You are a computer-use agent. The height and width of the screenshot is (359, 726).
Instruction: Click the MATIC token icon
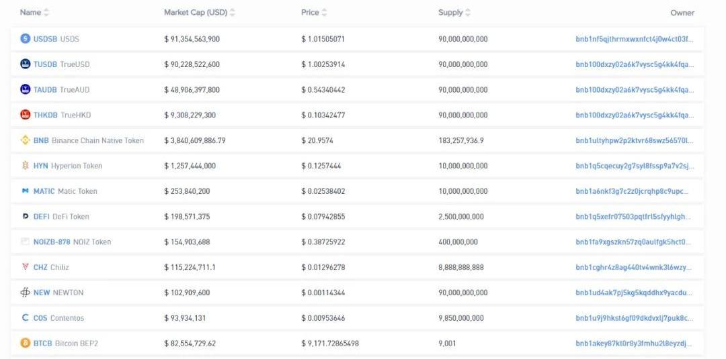26,191
